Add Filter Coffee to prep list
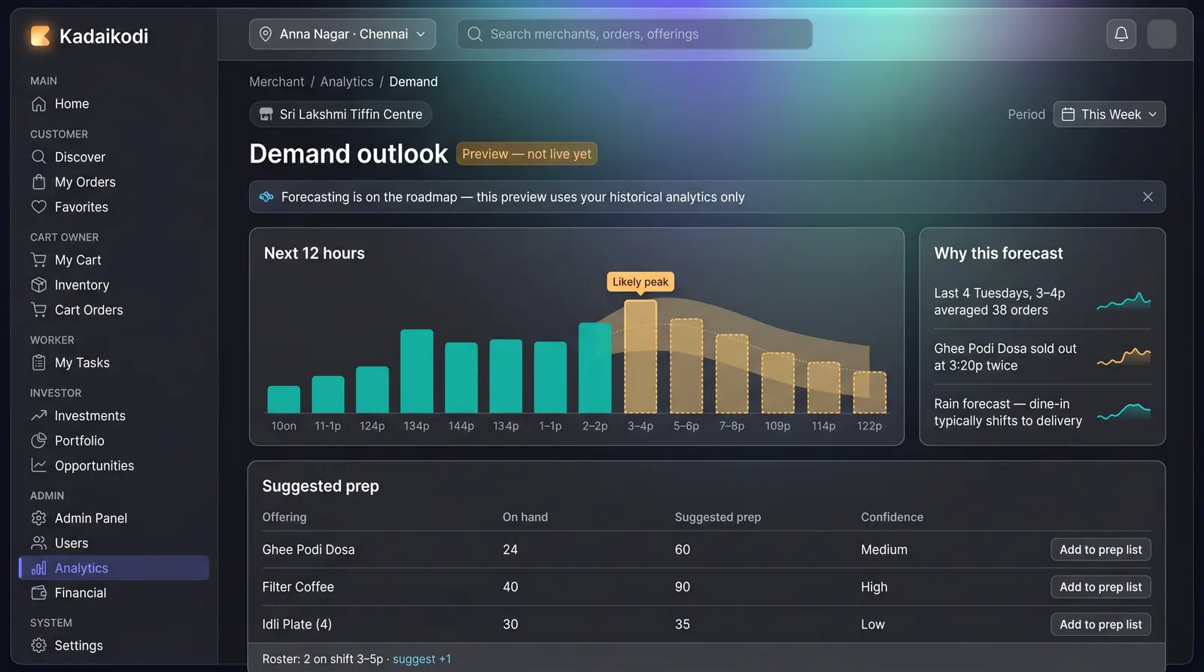 pyautogui.click(x=1100, y=587)
